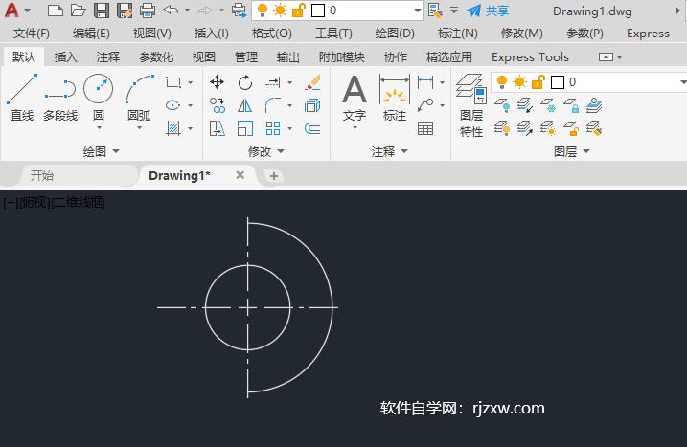Activate the Scale tool
This screenshot has width=687, height=447.
[245, 128]
